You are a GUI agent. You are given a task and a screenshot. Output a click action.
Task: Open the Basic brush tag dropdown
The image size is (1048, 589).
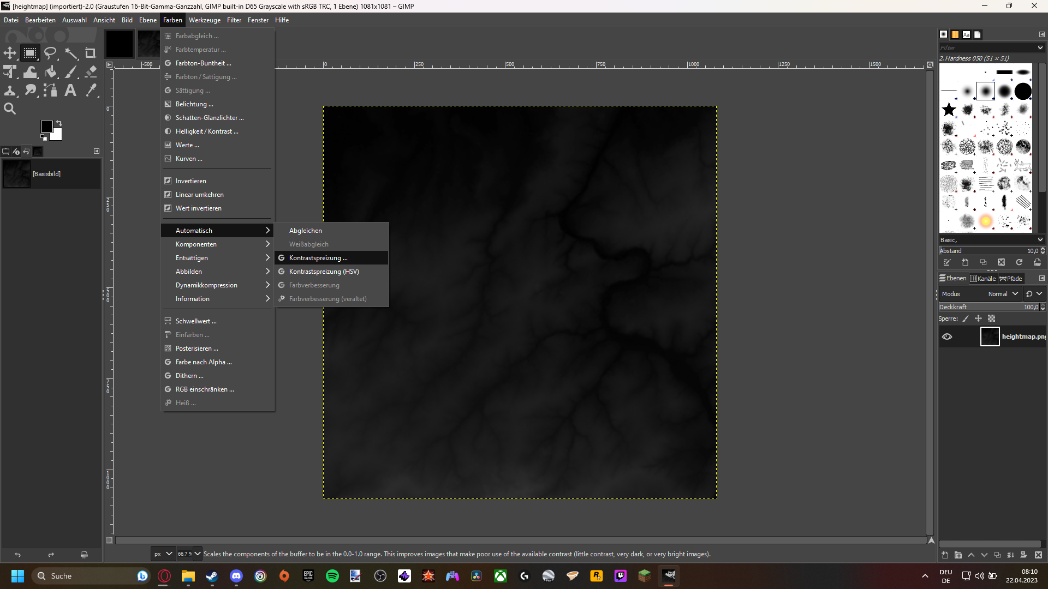1040,239
